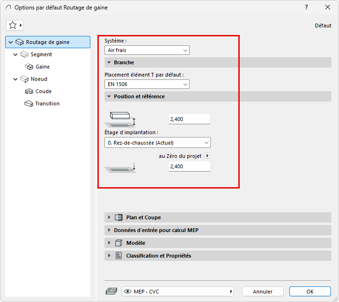
Task: Click the au Zéro du projet elevation field
Action: click(x=189, y=166)
